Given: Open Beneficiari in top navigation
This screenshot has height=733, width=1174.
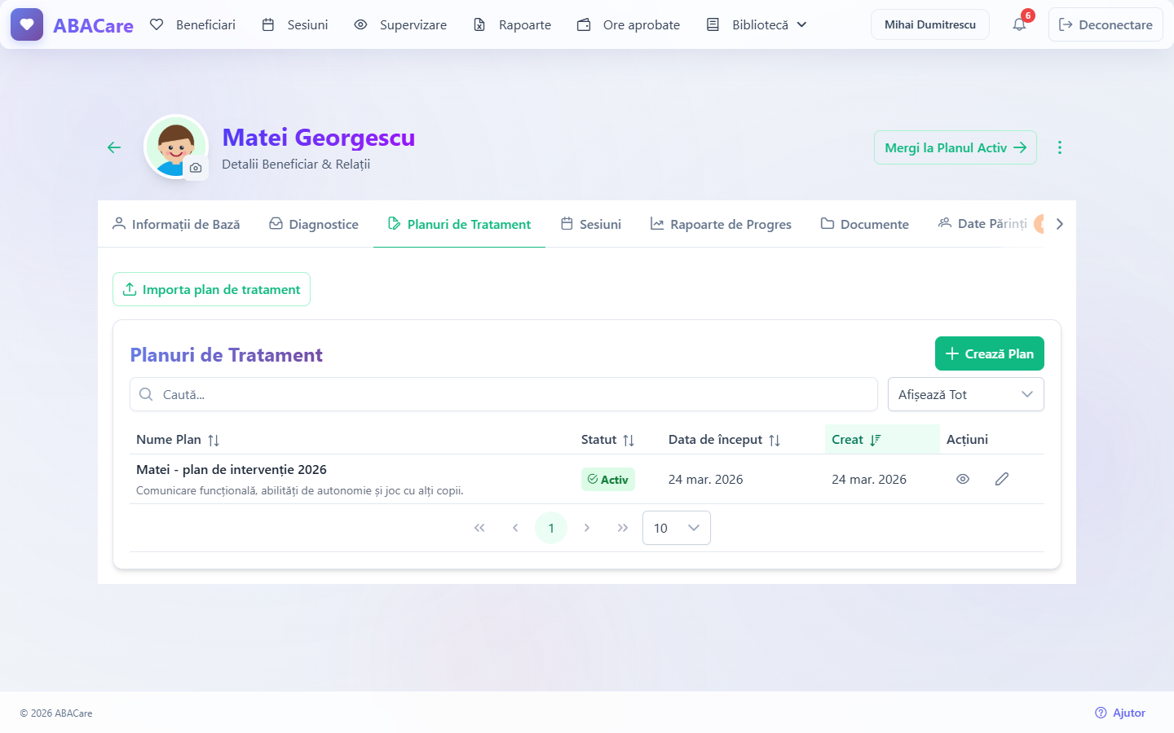Looking at the screenshot, I should point(193,24).
